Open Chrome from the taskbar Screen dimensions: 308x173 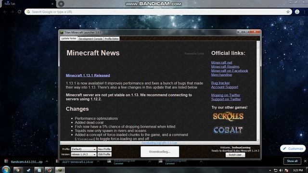[x=18, y=170]
